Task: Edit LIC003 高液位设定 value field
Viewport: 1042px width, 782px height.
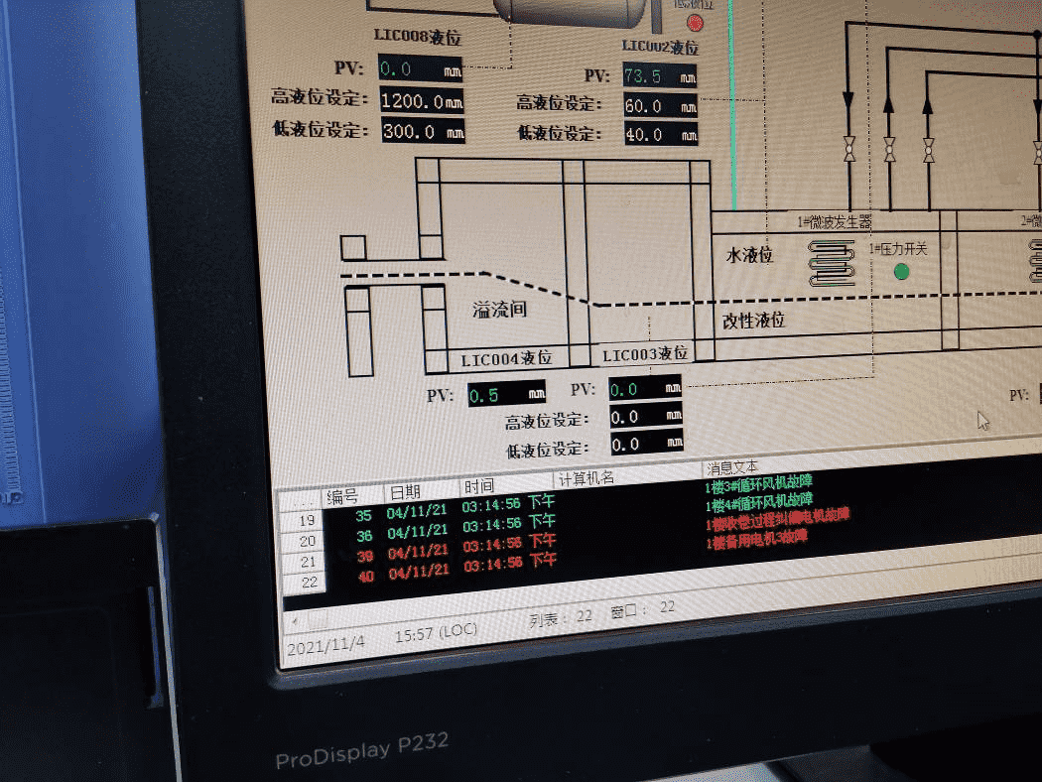Action: [647, 416]
